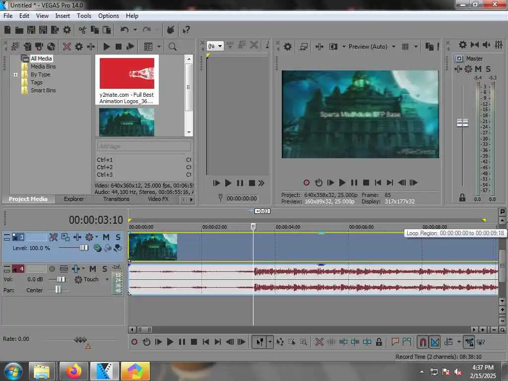Click the What's This help icon
508x381 pixels.
187,30
